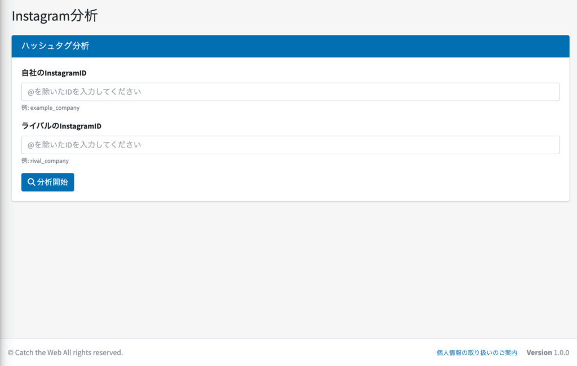This screenshot has height=366, width=577.
Task: Click placeholder text in rival ID box
Action: tap(84, 145)
